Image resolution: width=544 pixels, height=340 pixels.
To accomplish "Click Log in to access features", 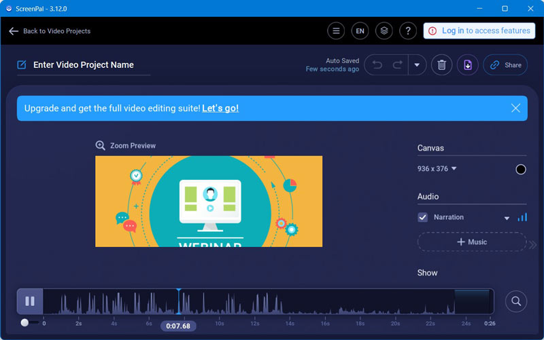I will [x=479, y=31].
